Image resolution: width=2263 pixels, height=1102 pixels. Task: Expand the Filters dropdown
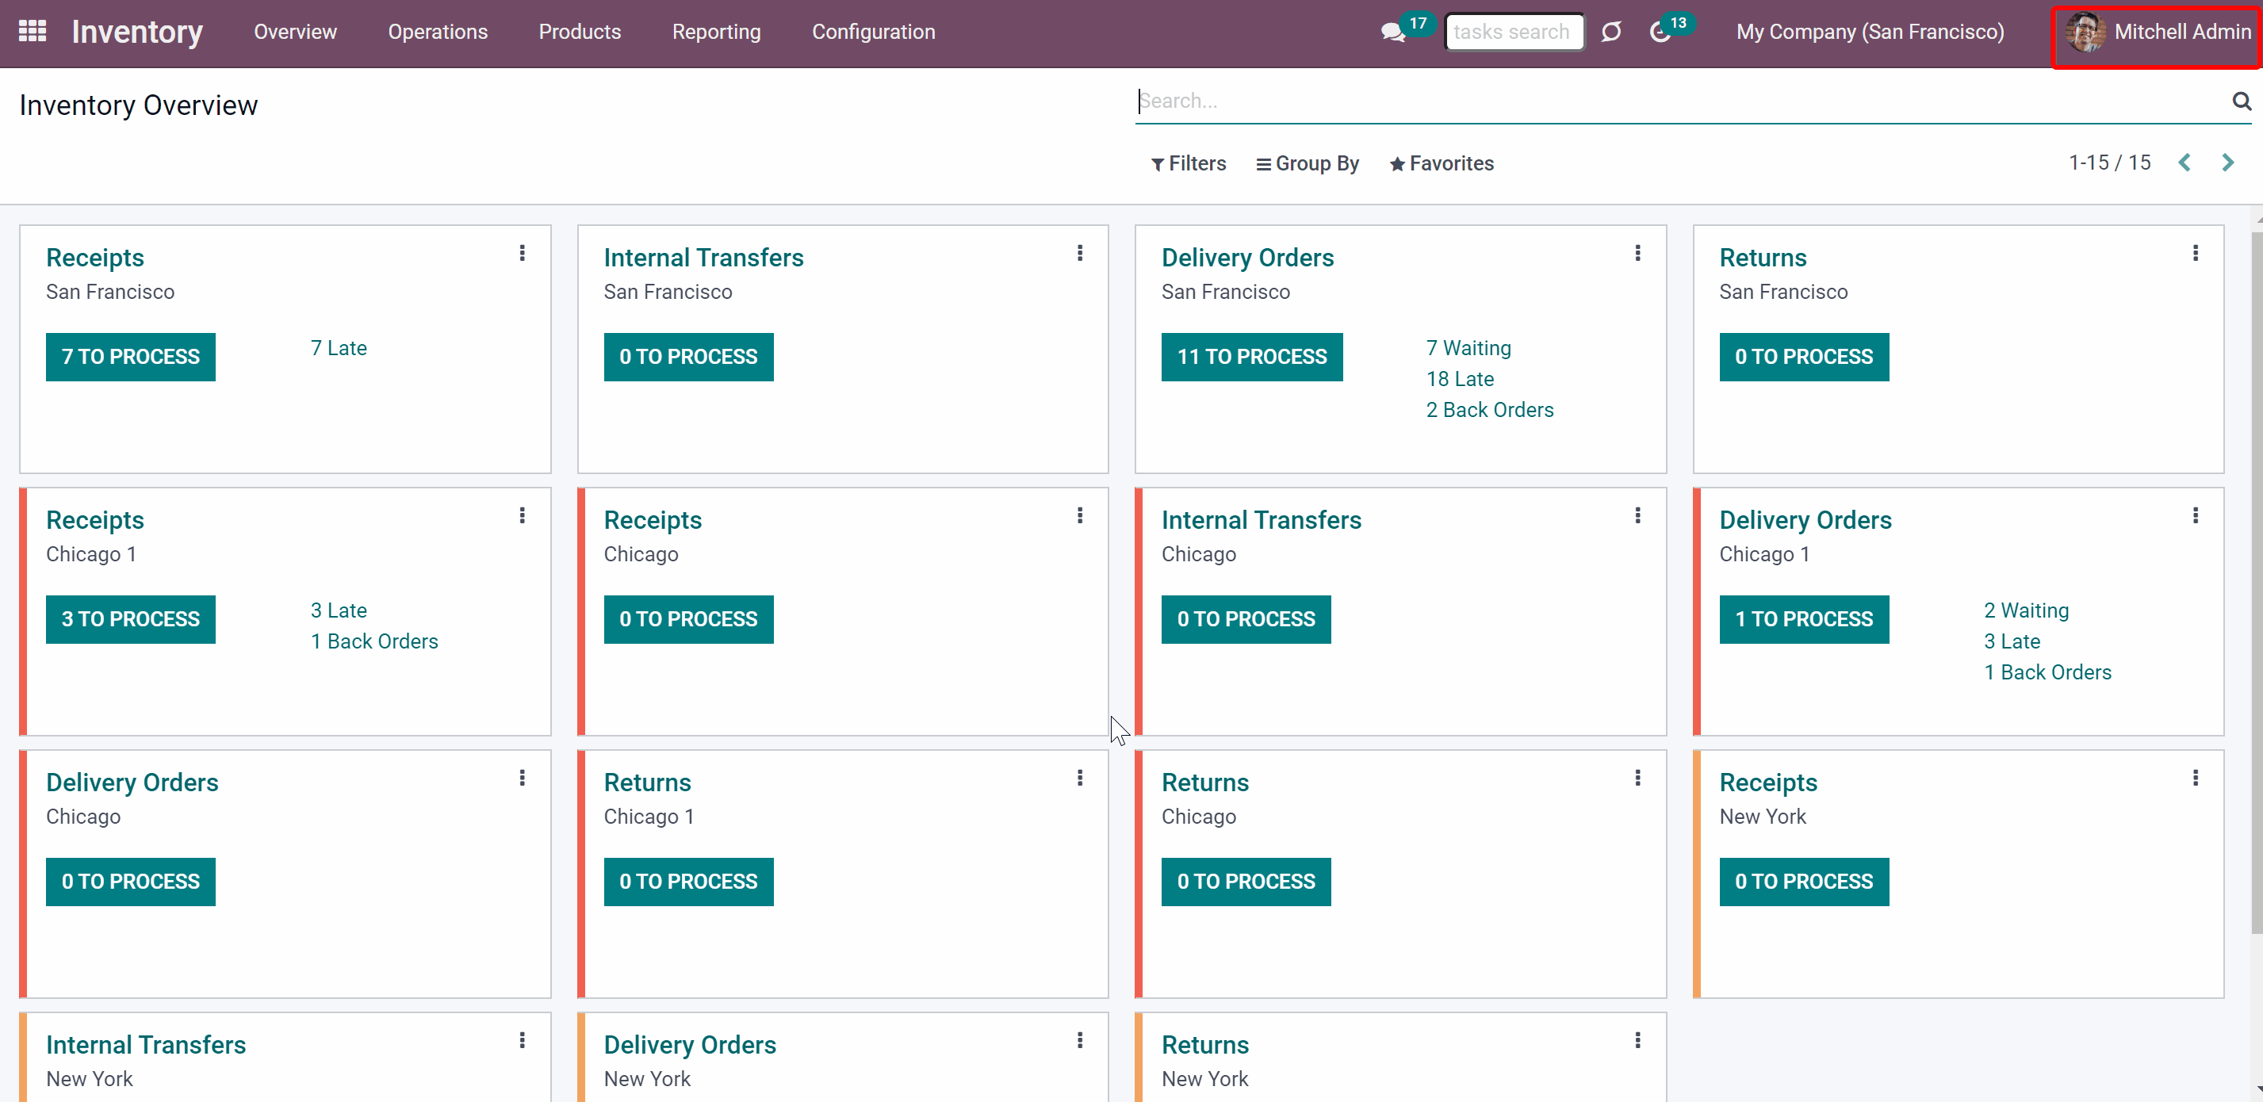tap(1189, 163)
